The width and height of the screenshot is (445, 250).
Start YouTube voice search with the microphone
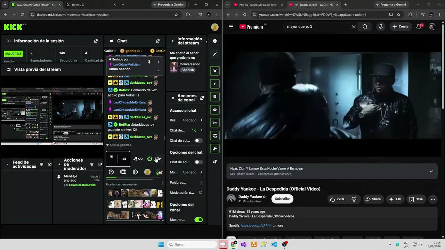(381, 27)
